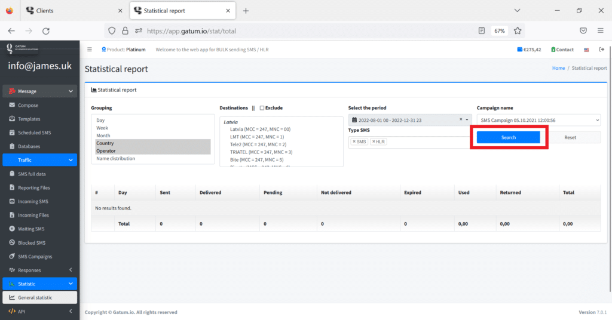Clear the selected period with x

coord(461,119)
